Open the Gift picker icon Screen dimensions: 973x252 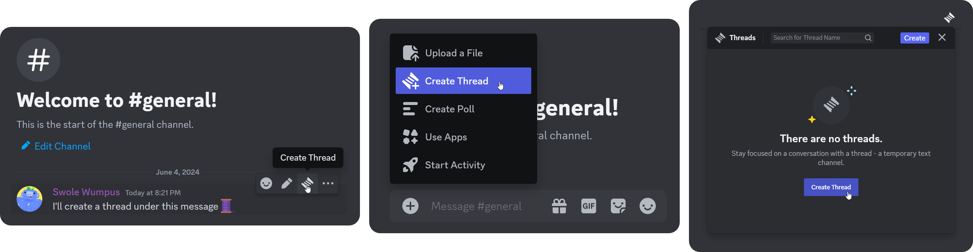559,206
